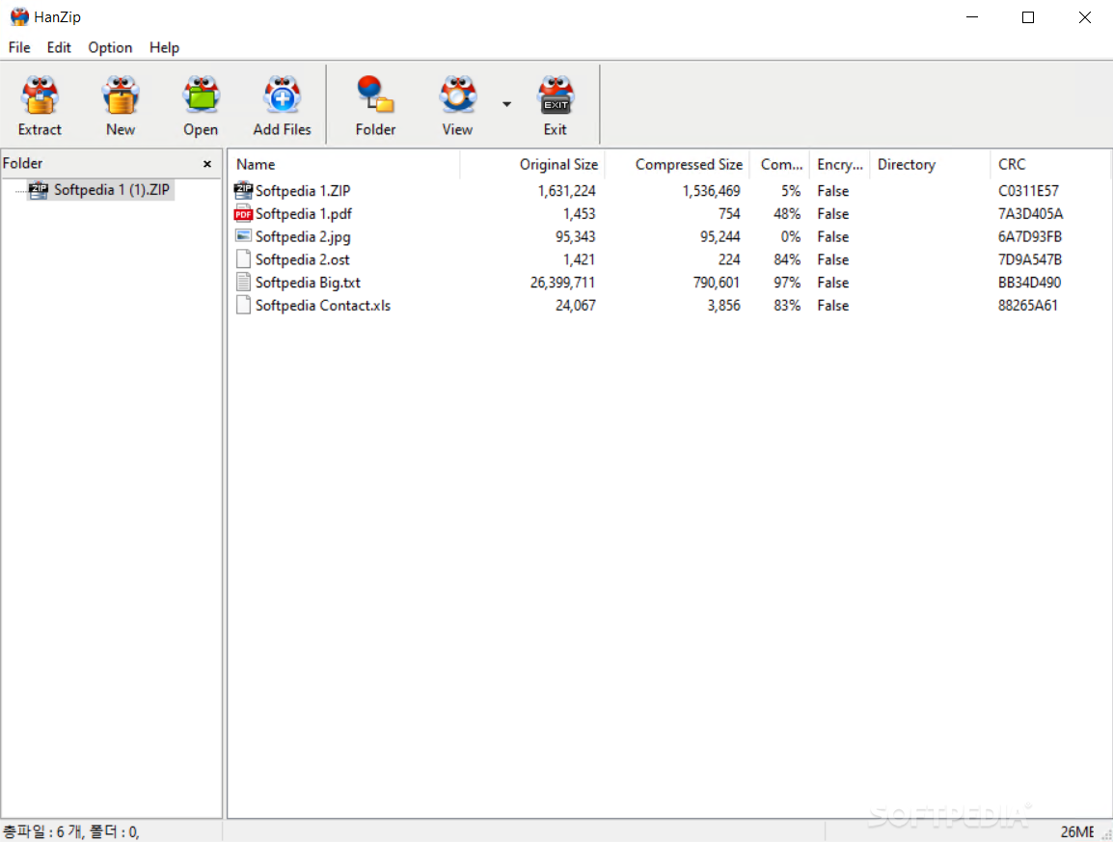
Task: Click CRC value BB34D490
Action: coord(1029,283)
